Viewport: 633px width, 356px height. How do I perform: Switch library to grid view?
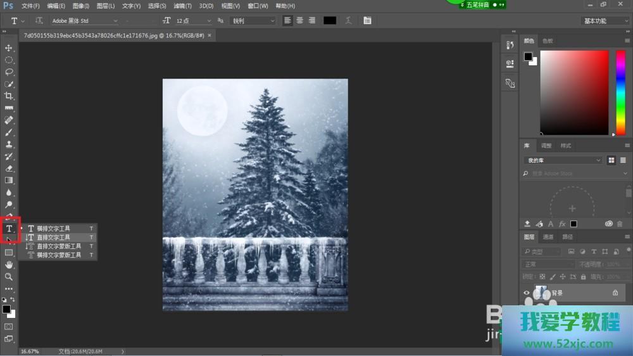(x=611, y=160)
